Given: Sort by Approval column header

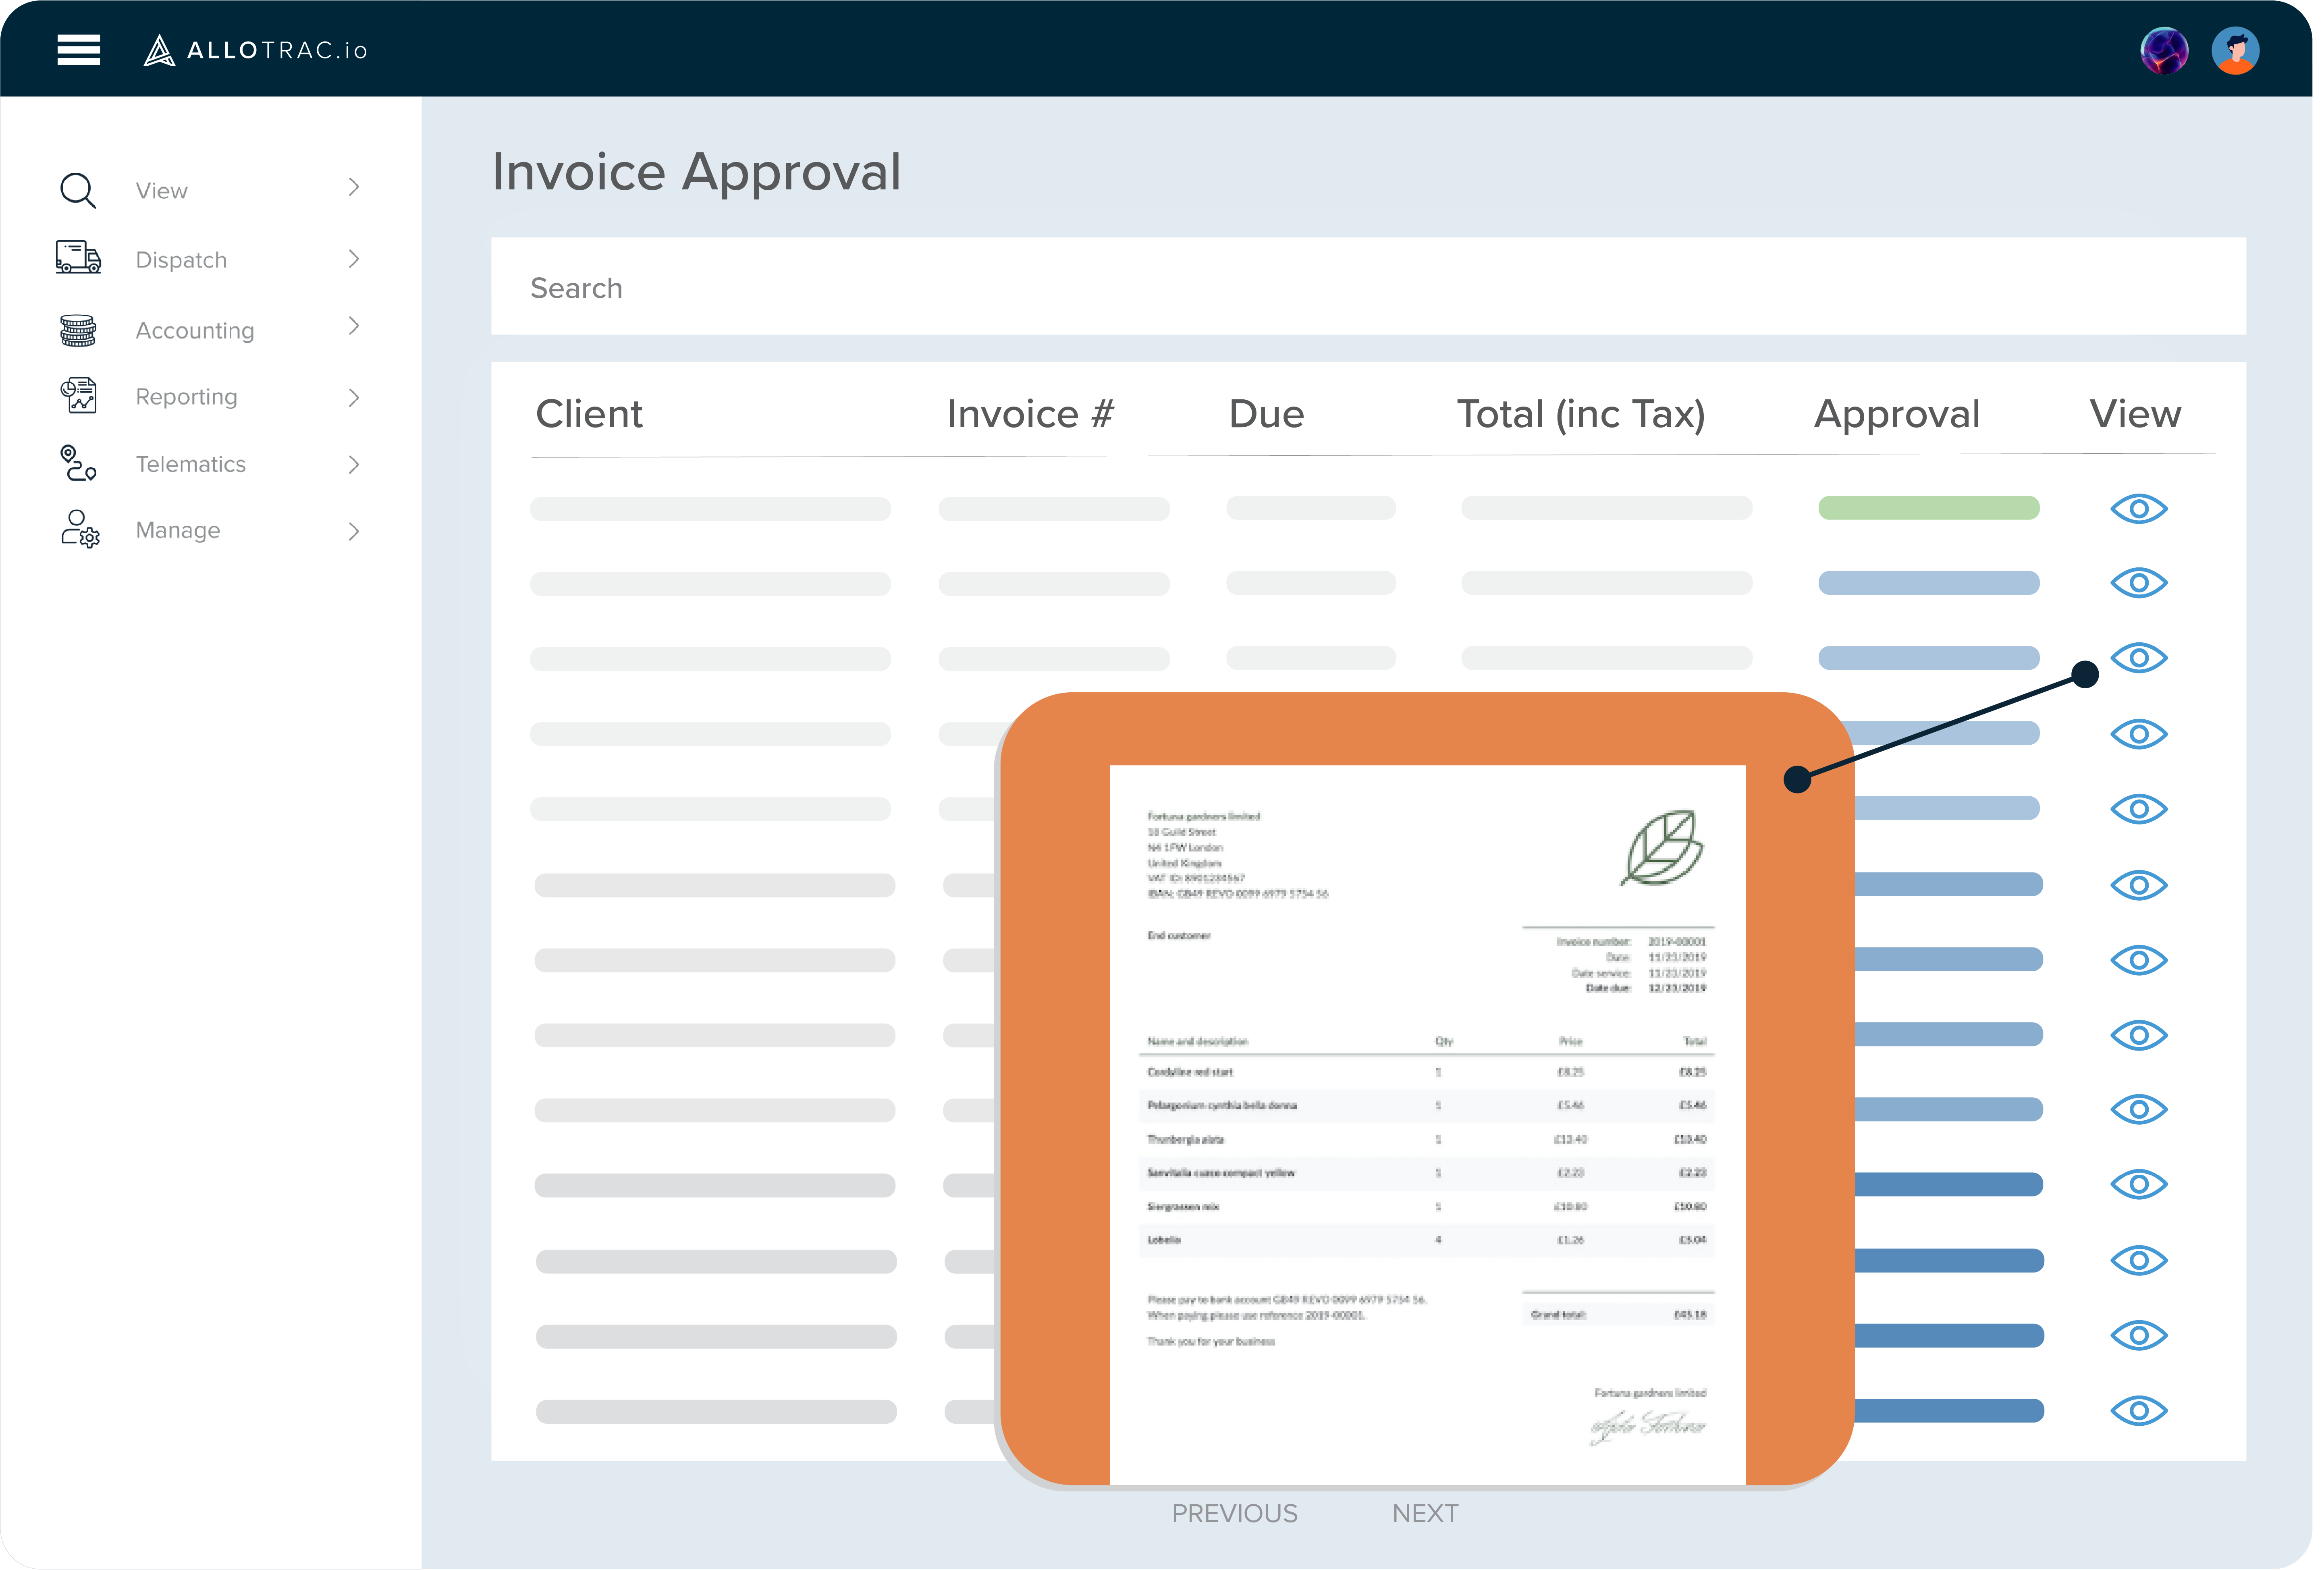Looking at the screenshot, I should (1897, 416).
